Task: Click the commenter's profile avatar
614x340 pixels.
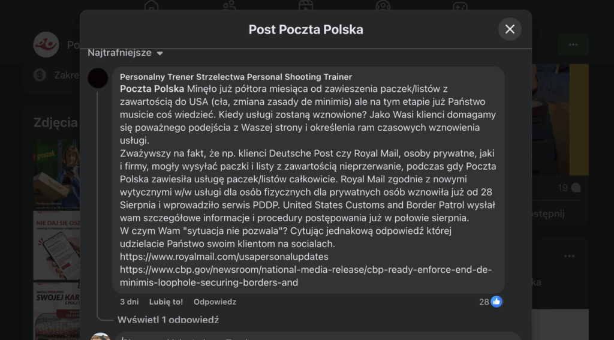Action: (x=98, y=78)
